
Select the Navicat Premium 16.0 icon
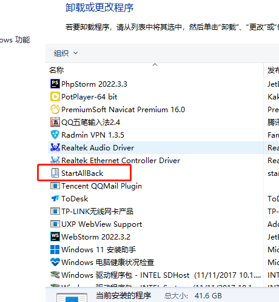(55, 109)
